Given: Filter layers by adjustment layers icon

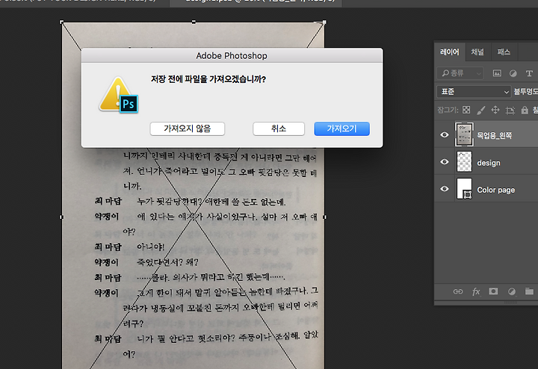Looking at the screenshot, I should (513, 73).
